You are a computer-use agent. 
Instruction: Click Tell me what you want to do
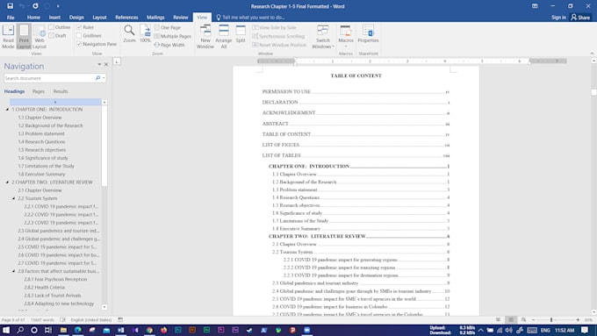pos(250,18)
